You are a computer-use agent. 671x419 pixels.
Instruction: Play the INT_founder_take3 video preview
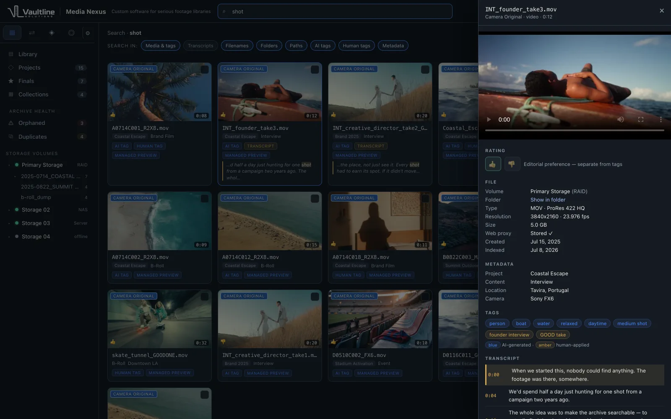(489, 119)
